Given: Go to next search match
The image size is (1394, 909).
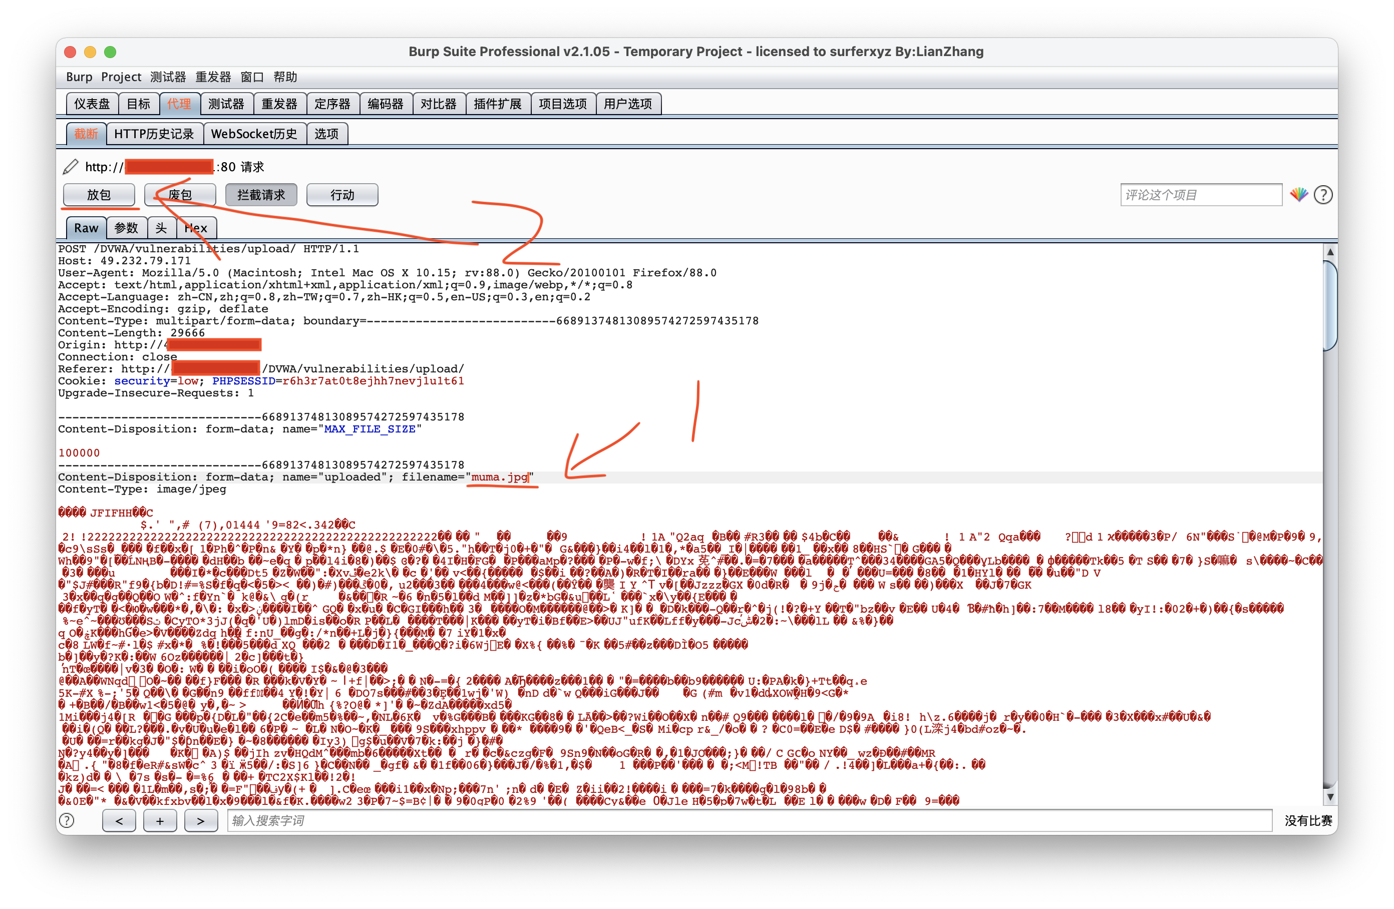Looking at the screenshot, I should 201,820.
